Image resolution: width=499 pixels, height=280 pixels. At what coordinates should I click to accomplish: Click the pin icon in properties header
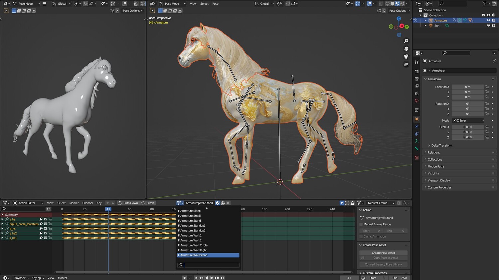pos(494,61)
